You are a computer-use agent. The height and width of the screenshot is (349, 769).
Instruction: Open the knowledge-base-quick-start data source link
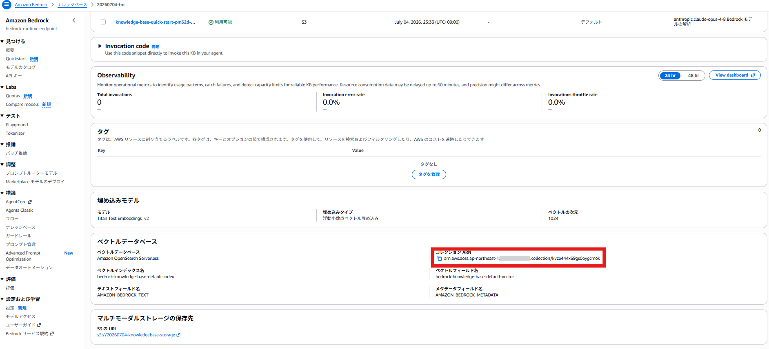click(x=155, y=22)
